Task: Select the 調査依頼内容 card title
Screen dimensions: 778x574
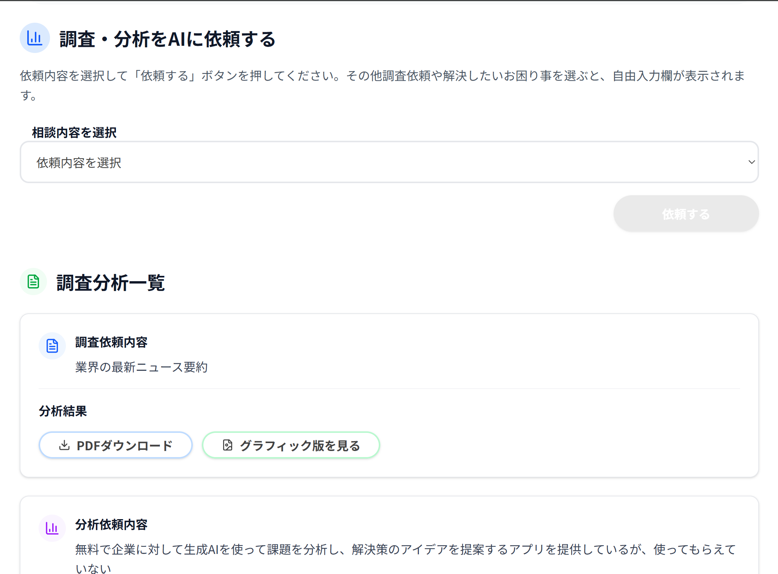Action: click(111, 342)
